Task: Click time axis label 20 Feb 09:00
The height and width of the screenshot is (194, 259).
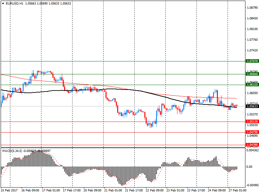Action: pyautogui.click(x=93, y=190)
